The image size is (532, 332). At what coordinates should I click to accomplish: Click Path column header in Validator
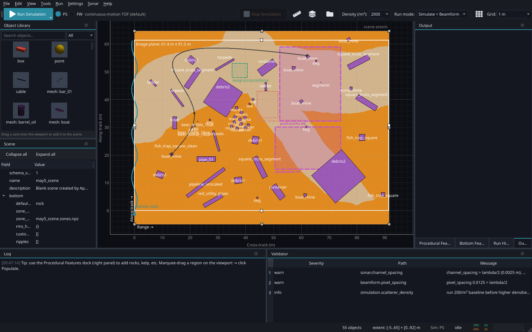pyautogui.click(x=402, y=263)
